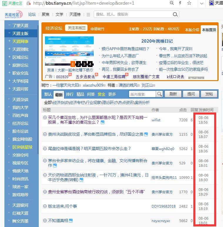
Task: Click the insecure lock icon in address bar
Action: [29, 3]
